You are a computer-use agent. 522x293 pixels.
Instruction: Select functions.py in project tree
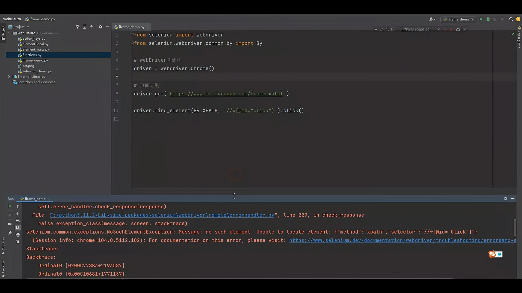[x=32, y=55]
